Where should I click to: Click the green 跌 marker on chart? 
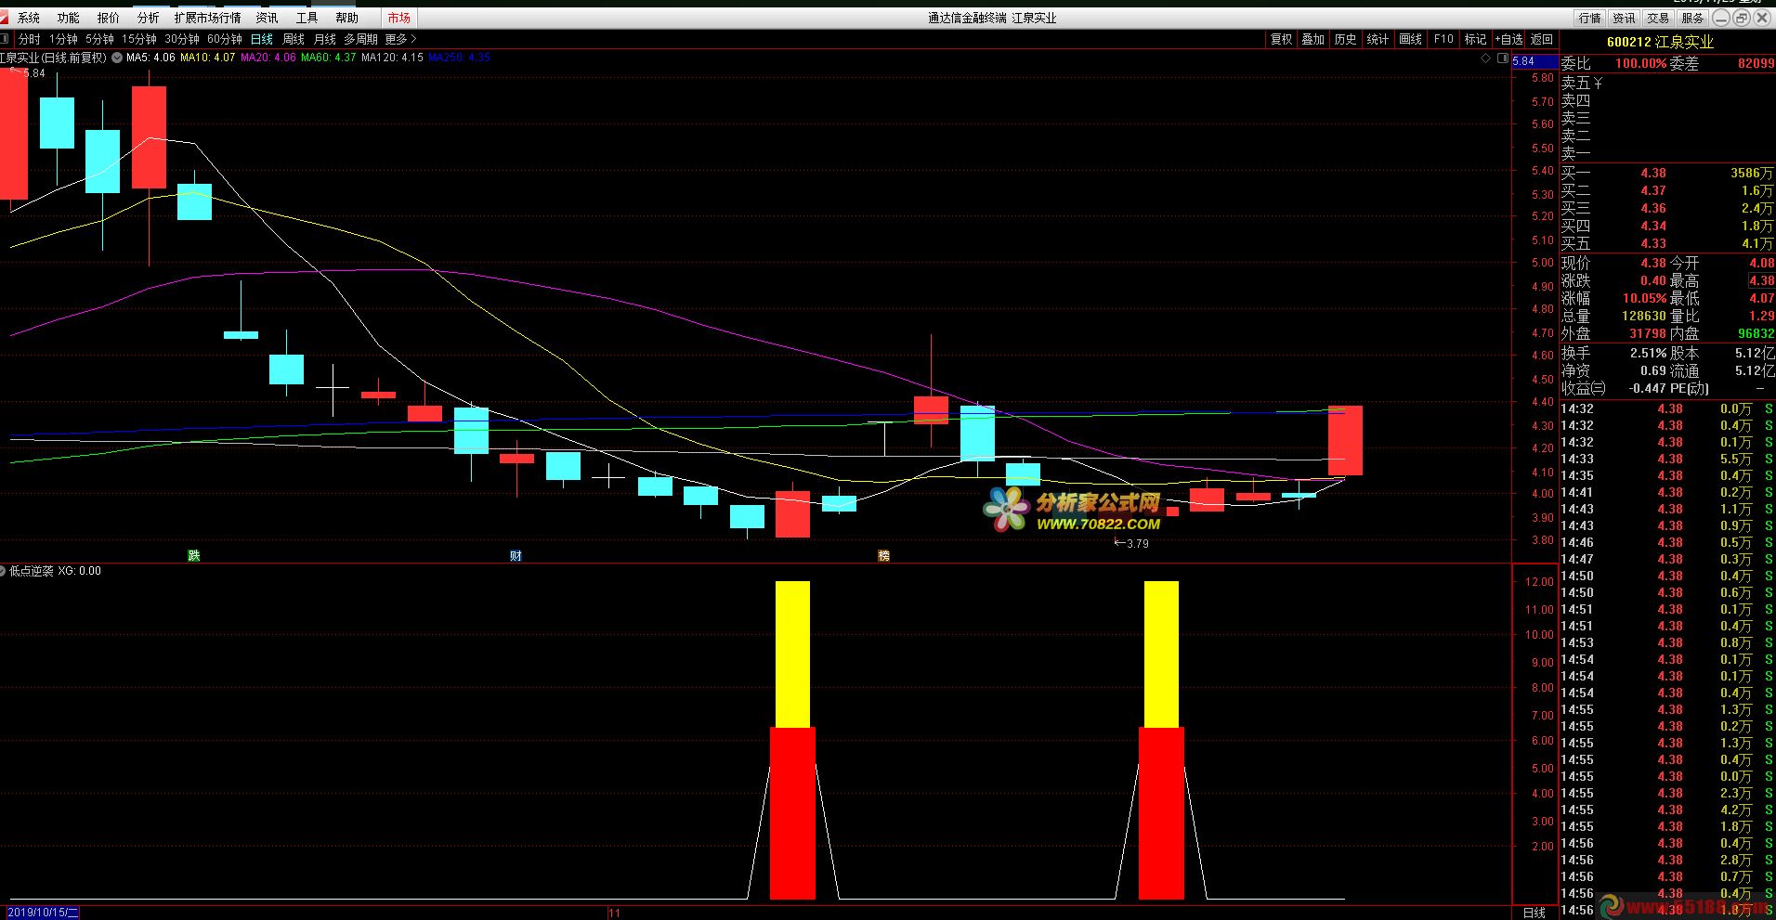(193, 555)
